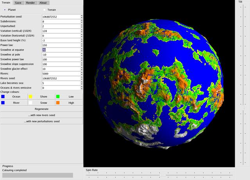Regenerate with new rivers seed
Viewport: 250px width, 180px height.
click(x=42, y=115)
